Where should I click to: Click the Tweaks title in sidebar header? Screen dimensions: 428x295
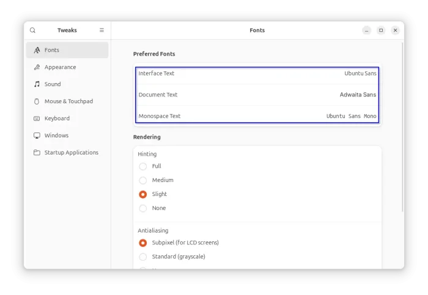(67, 31)
